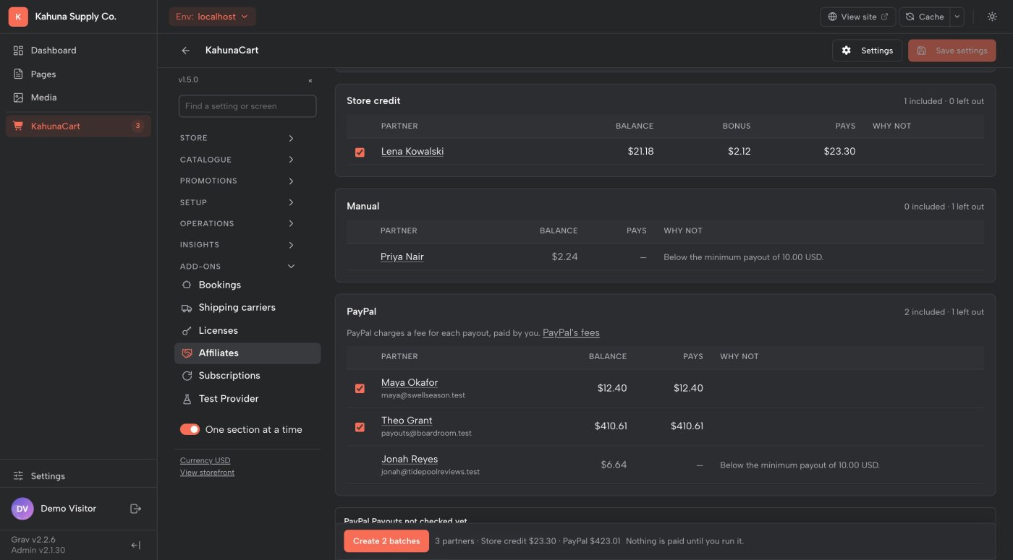Open the Settings button with gear icon
Image resolution: width=1013 pixels, height=560 pixels.
tap(868, 51)
